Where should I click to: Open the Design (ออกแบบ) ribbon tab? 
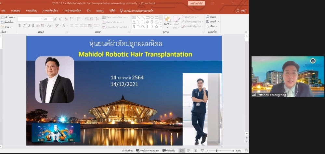click(x=16, y=11)
